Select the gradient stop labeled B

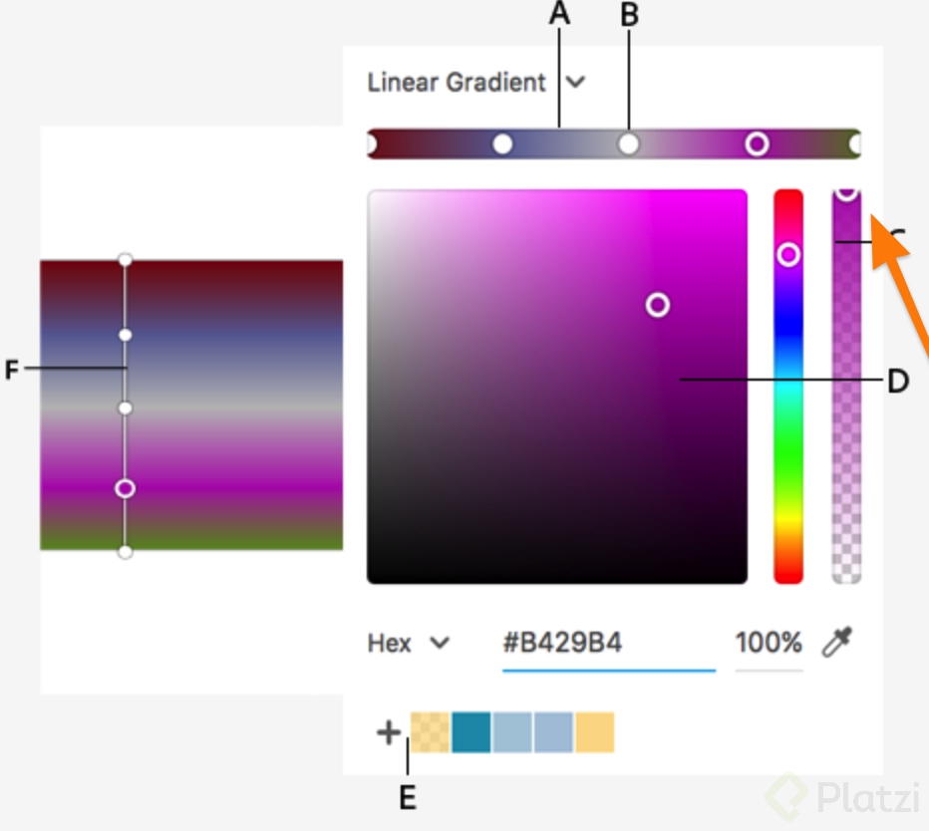(628, 143)
